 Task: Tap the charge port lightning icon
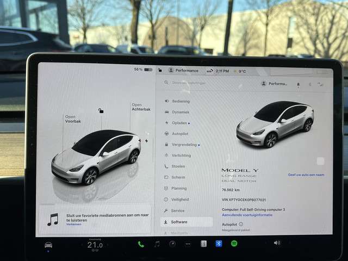[x=146, y=141]
